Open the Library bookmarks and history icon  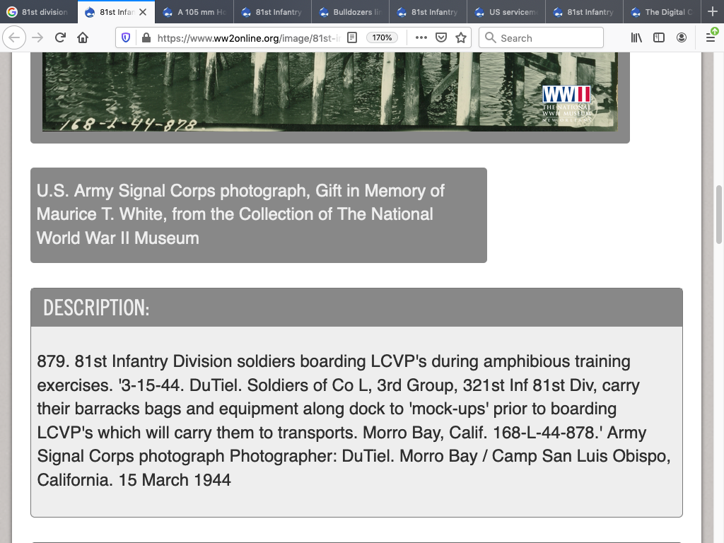pos(636,37)
